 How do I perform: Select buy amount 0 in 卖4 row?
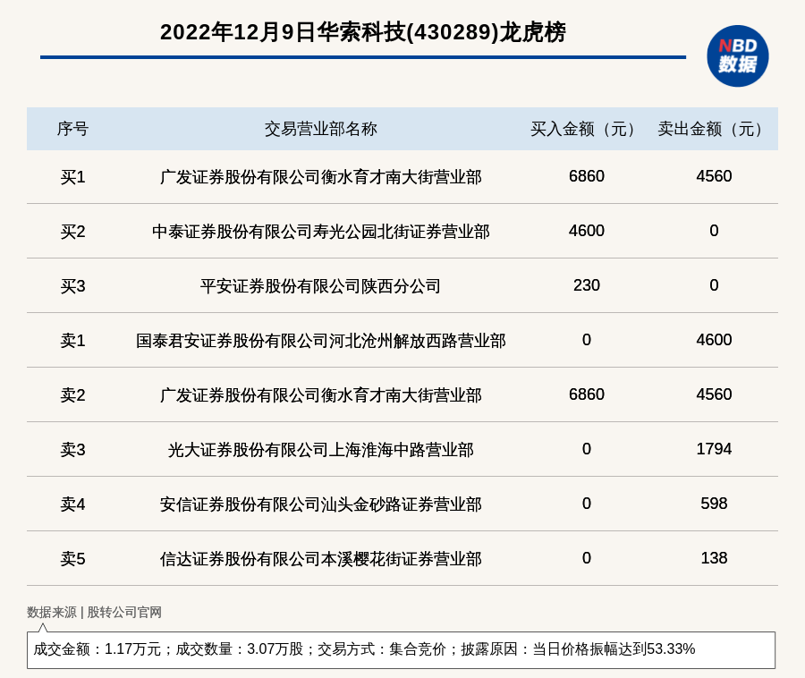coord(586,503)
